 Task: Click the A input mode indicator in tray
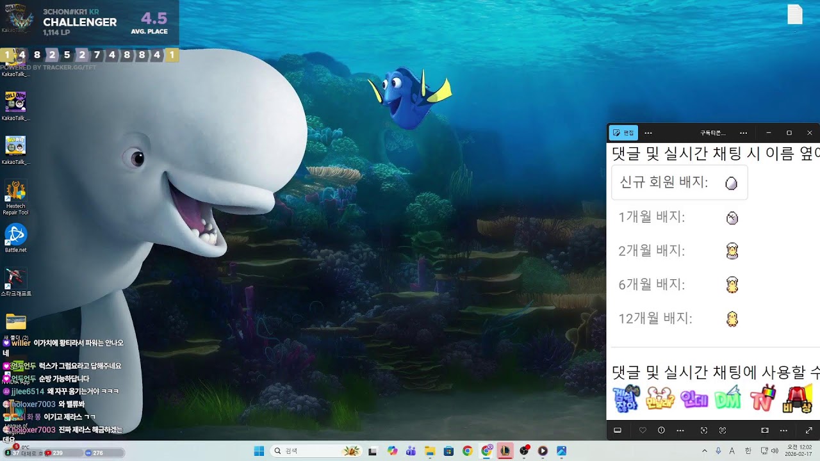(732, 451)
